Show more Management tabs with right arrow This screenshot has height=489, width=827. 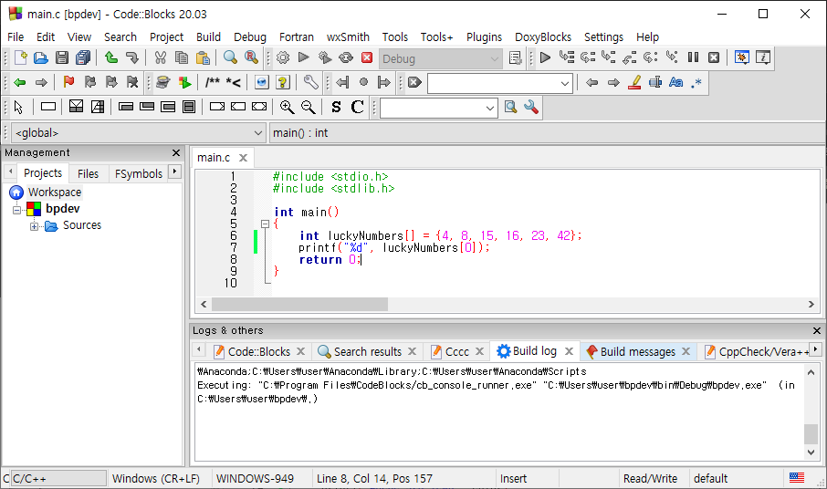click(174, 172)
